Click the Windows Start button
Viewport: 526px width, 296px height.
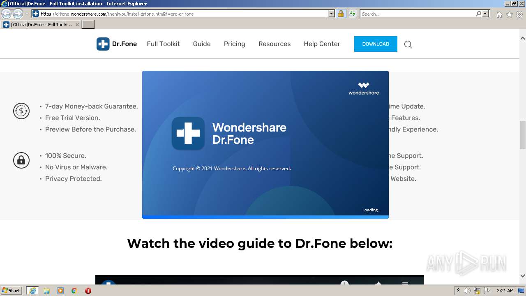coord(12,291)
